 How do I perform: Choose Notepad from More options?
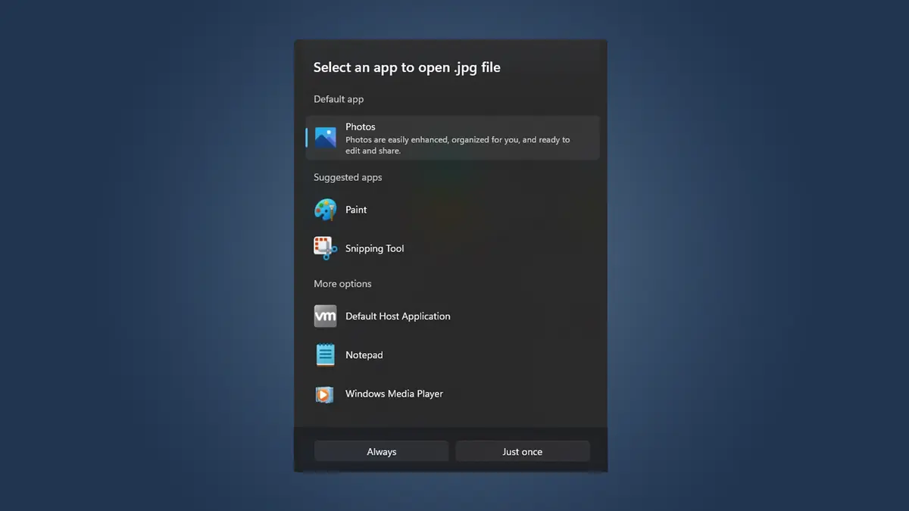click(x=364, y=355)
